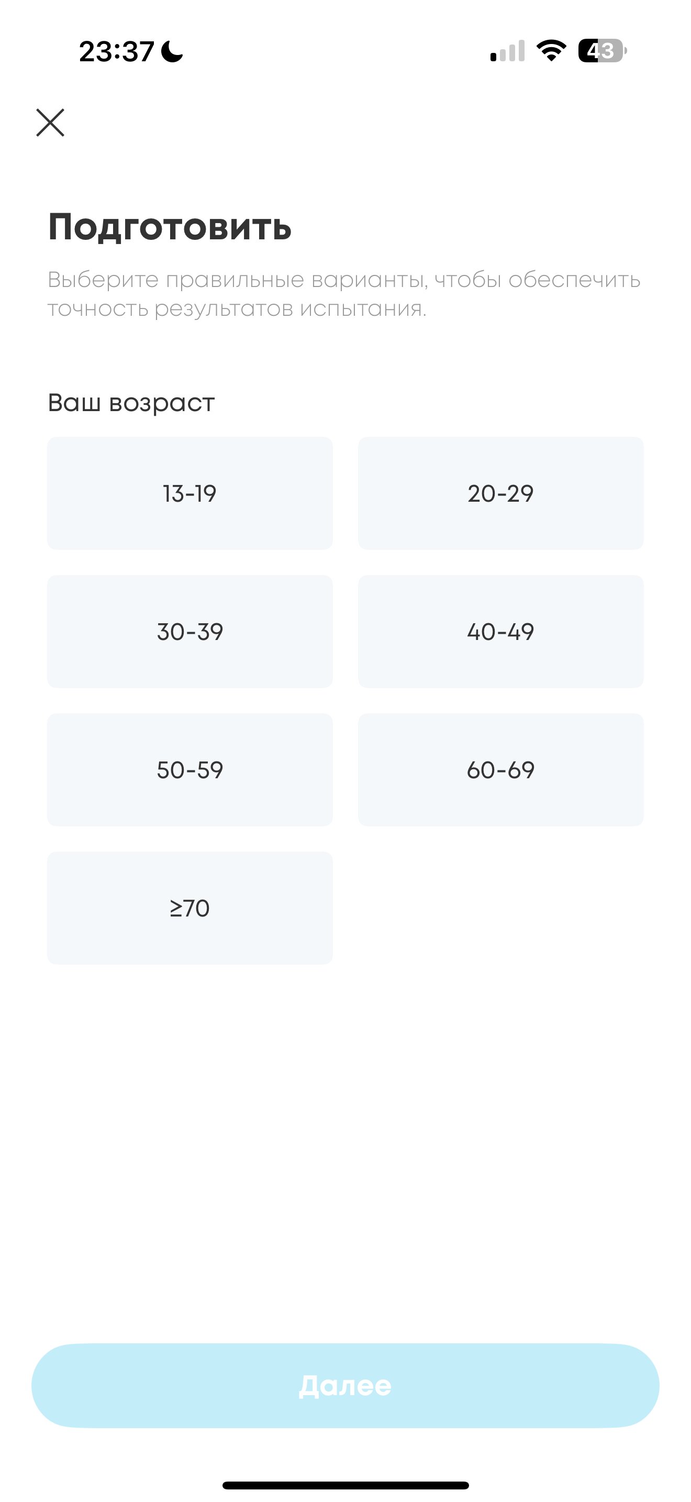This screenshot has height=1502, width=691.
Task: Pick the 30-39 age group
Action: [x=190, y=632]
